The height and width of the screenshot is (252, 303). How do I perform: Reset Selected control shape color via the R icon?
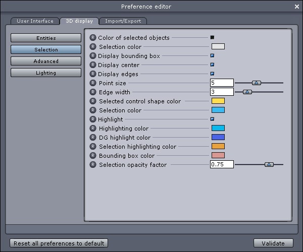(x=93, y=101)
